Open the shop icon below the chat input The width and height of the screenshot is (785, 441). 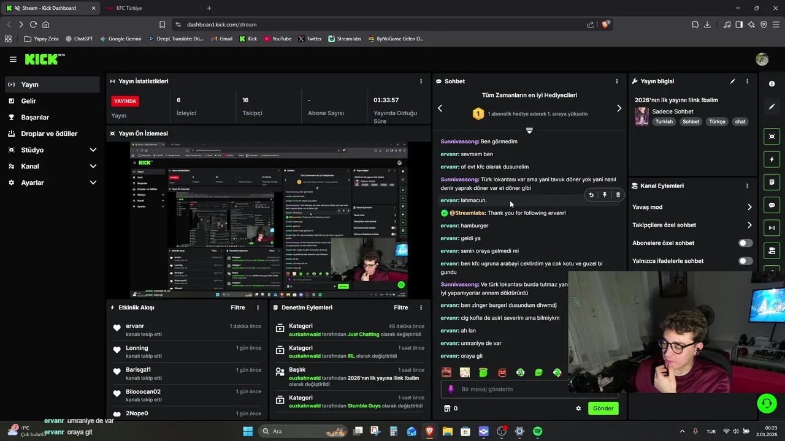(447, 409)
